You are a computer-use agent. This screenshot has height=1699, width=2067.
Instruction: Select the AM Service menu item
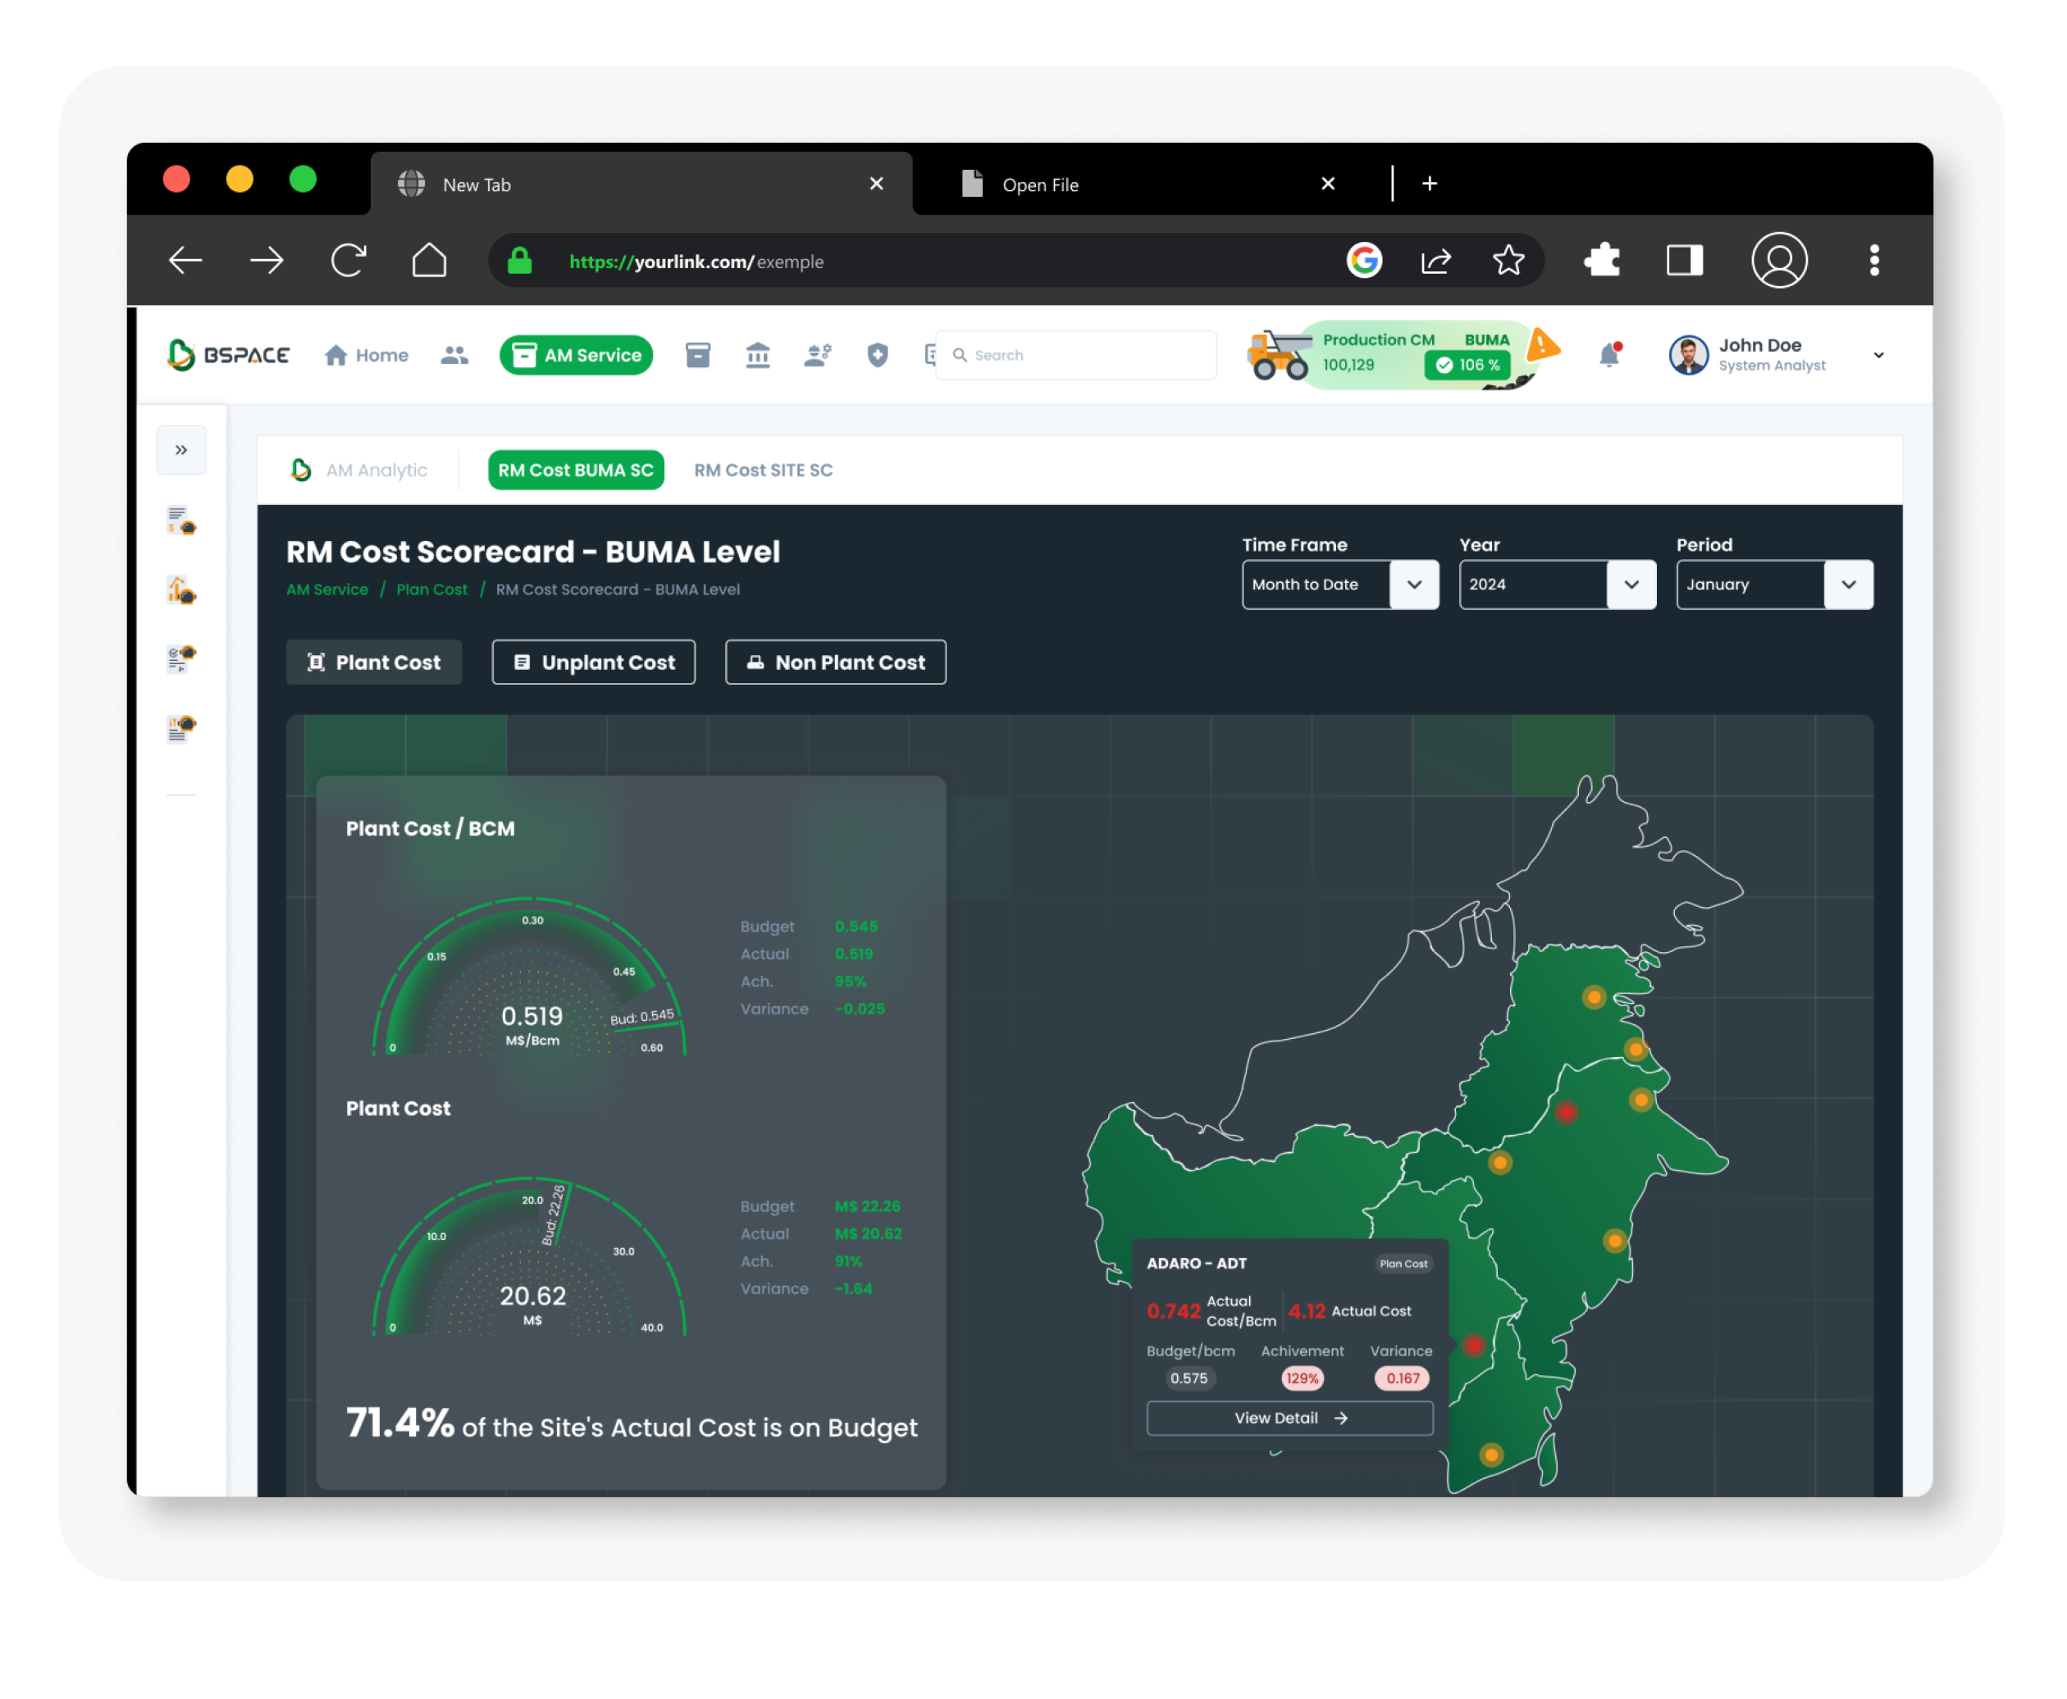tap(577, 355)
